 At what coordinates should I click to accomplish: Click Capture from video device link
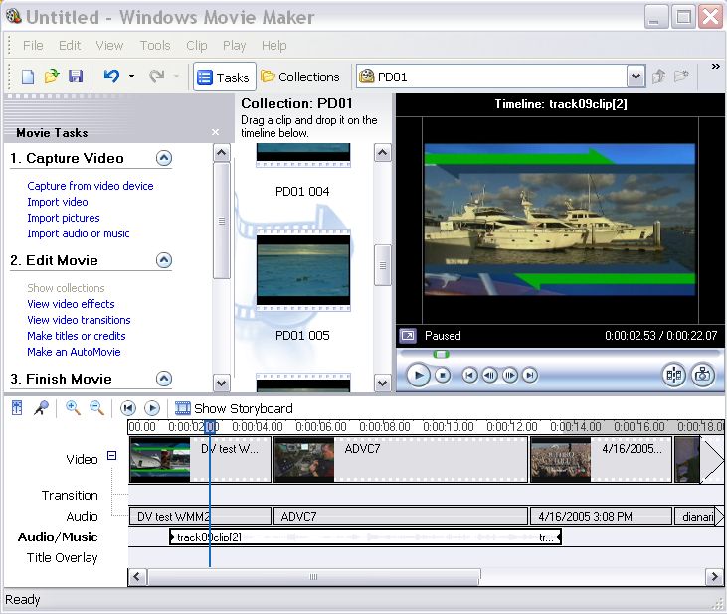(90, 186)
